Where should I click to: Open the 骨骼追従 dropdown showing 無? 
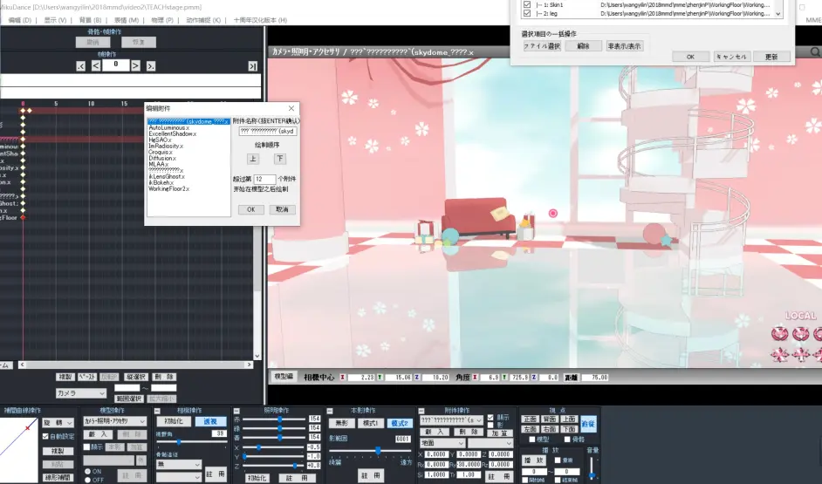[x=178, y=465]
